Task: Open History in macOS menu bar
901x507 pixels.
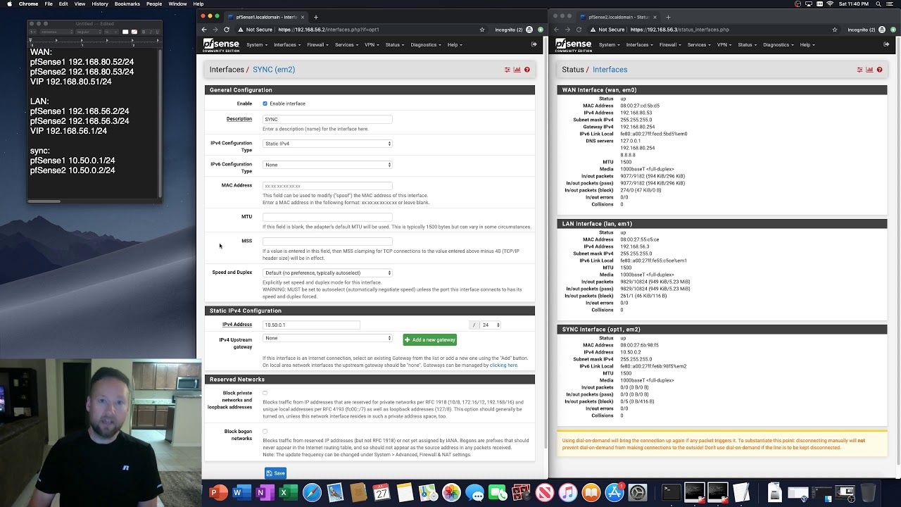Action: pos(100,4)
